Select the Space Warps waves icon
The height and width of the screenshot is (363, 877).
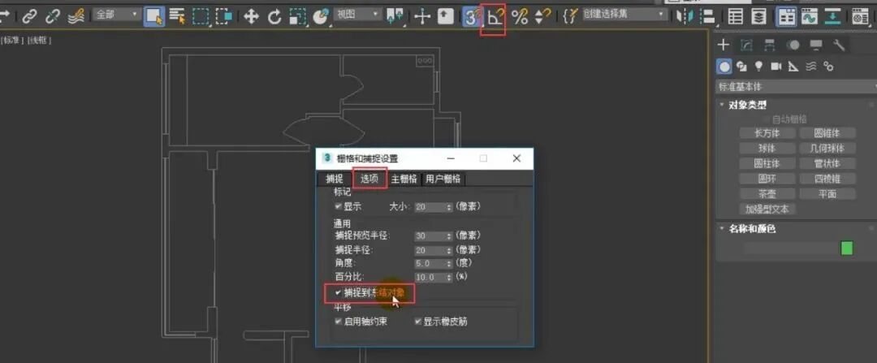coord(811,67)
